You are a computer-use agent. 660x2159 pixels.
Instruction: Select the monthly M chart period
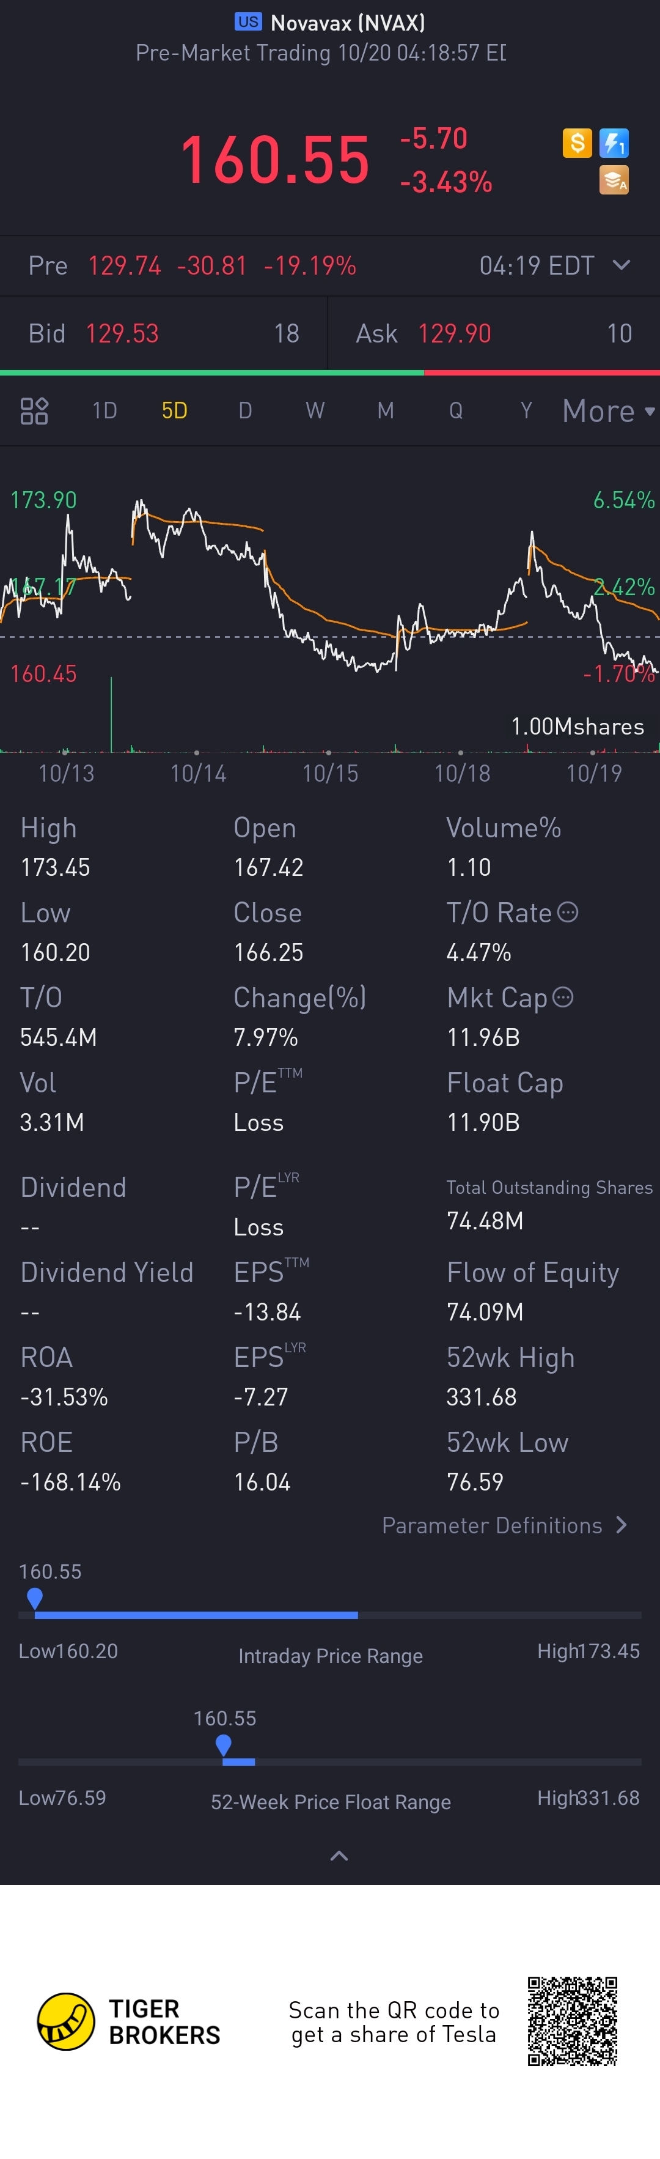(x=385, y=410)
